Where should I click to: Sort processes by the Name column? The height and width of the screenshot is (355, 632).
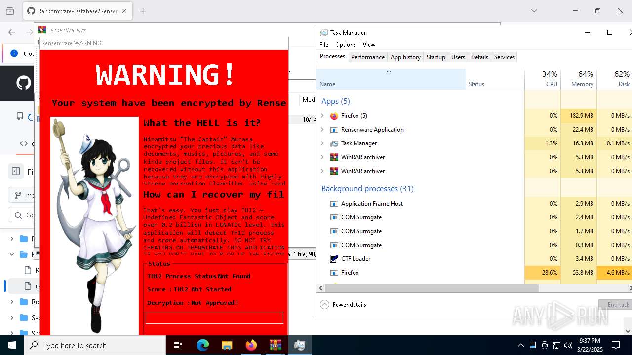click(391, 79)
